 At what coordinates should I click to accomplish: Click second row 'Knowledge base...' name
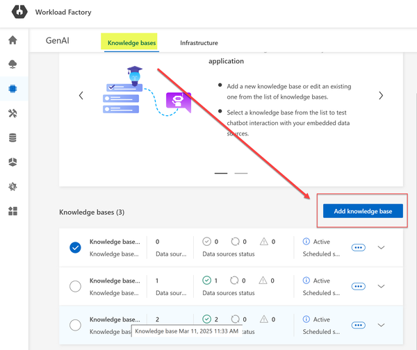(x=115, y=281)
